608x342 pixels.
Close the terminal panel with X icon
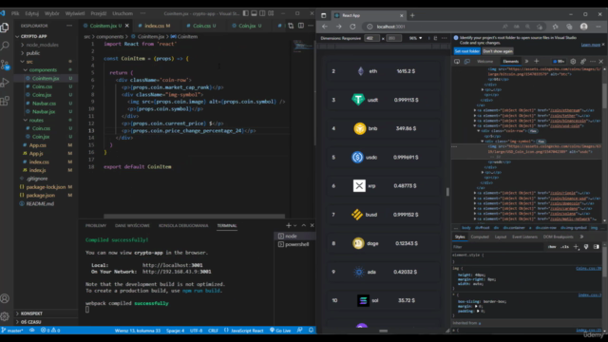pyautogui.click(x=312, y=225)
